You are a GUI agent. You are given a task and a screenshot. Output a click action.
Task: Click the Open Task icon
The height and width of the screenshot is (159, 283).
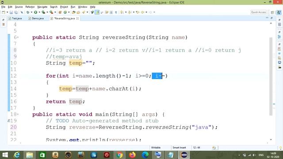coord(78,12)
